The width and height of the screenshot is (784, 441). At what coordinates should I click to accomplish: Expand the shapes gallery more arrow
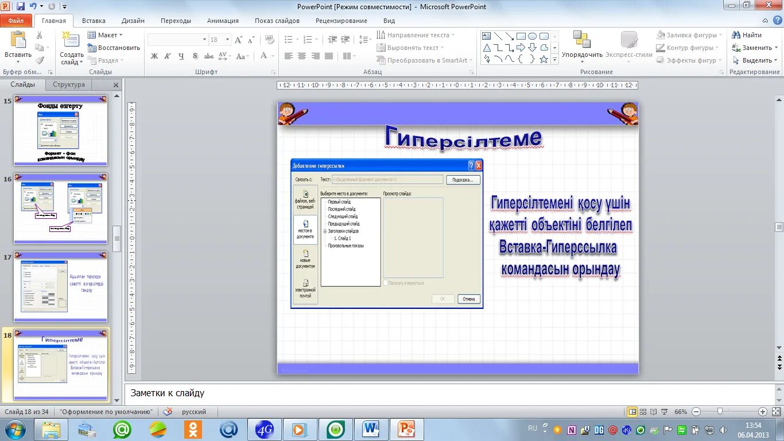(x=554, y=59)
